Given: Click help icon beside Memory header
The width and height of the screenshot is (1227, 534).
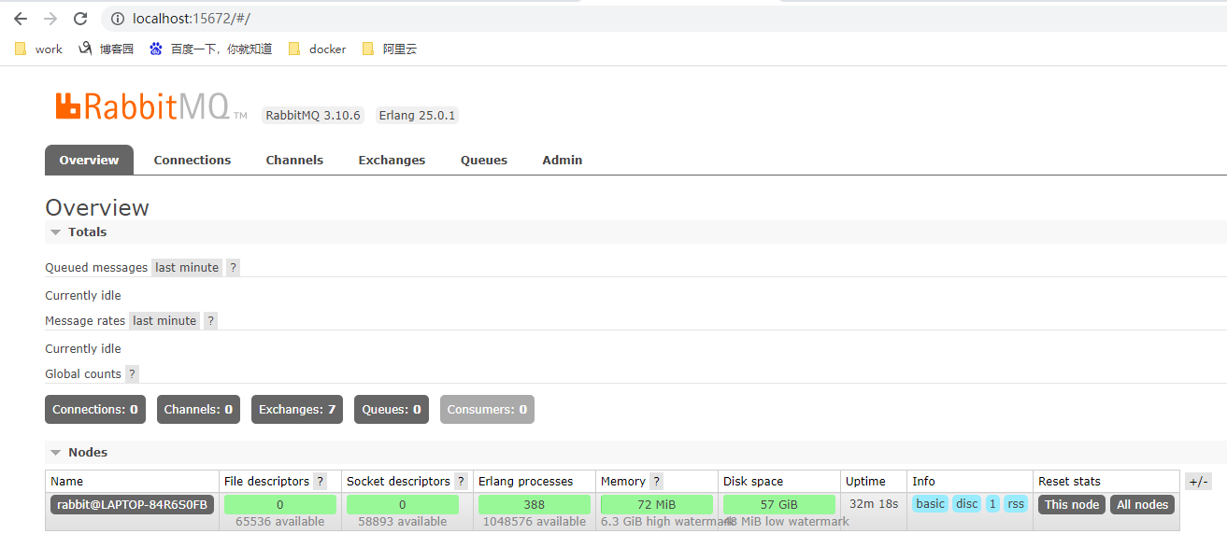Looking at the screenshot, I should click(656, 482).
